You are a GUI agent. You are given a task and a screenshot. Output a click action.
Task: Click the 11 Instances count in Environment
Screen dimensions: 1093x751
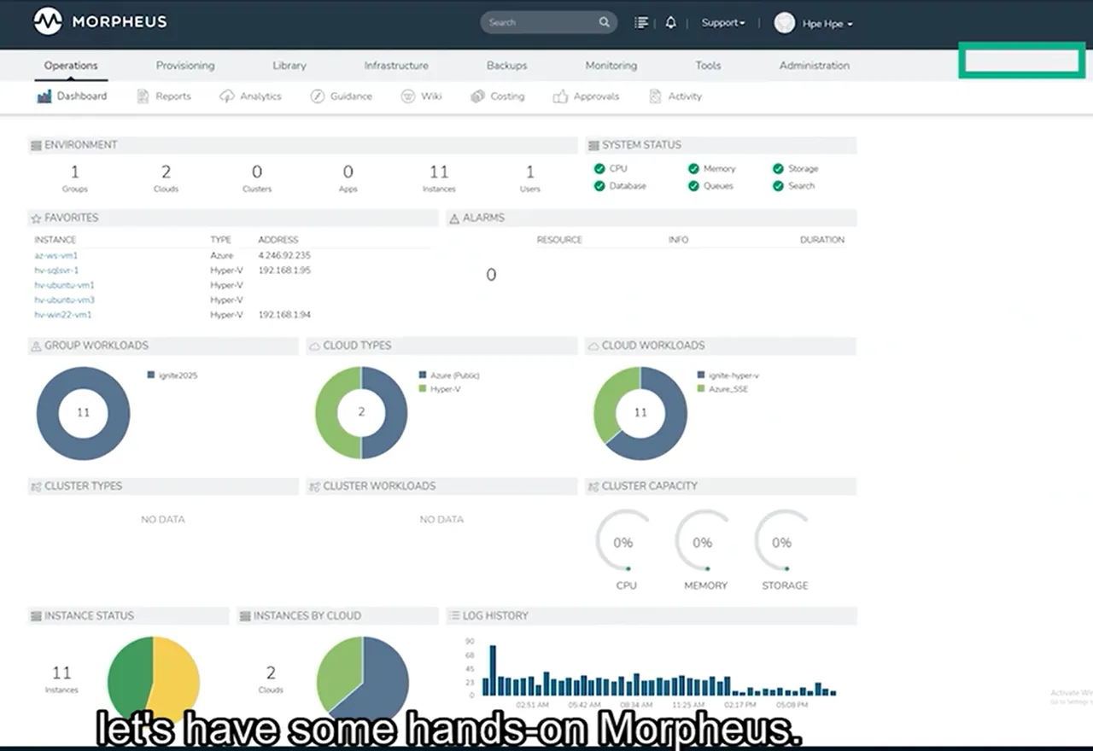pyautogui.click(x=439, y=172)
